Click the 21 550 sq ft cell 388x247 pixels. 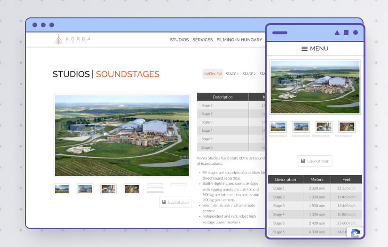[x=347, y=188]
